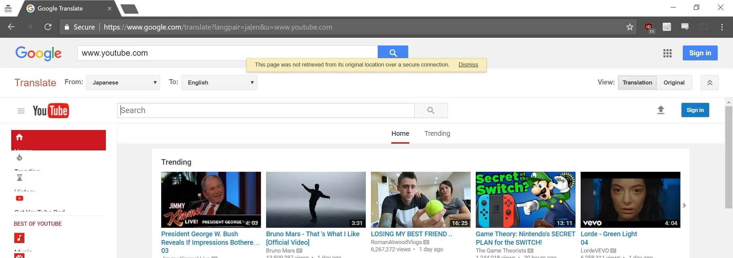Click the YouTube Sign in button
This screenshot has height=258, width=733.
(695, 110)
